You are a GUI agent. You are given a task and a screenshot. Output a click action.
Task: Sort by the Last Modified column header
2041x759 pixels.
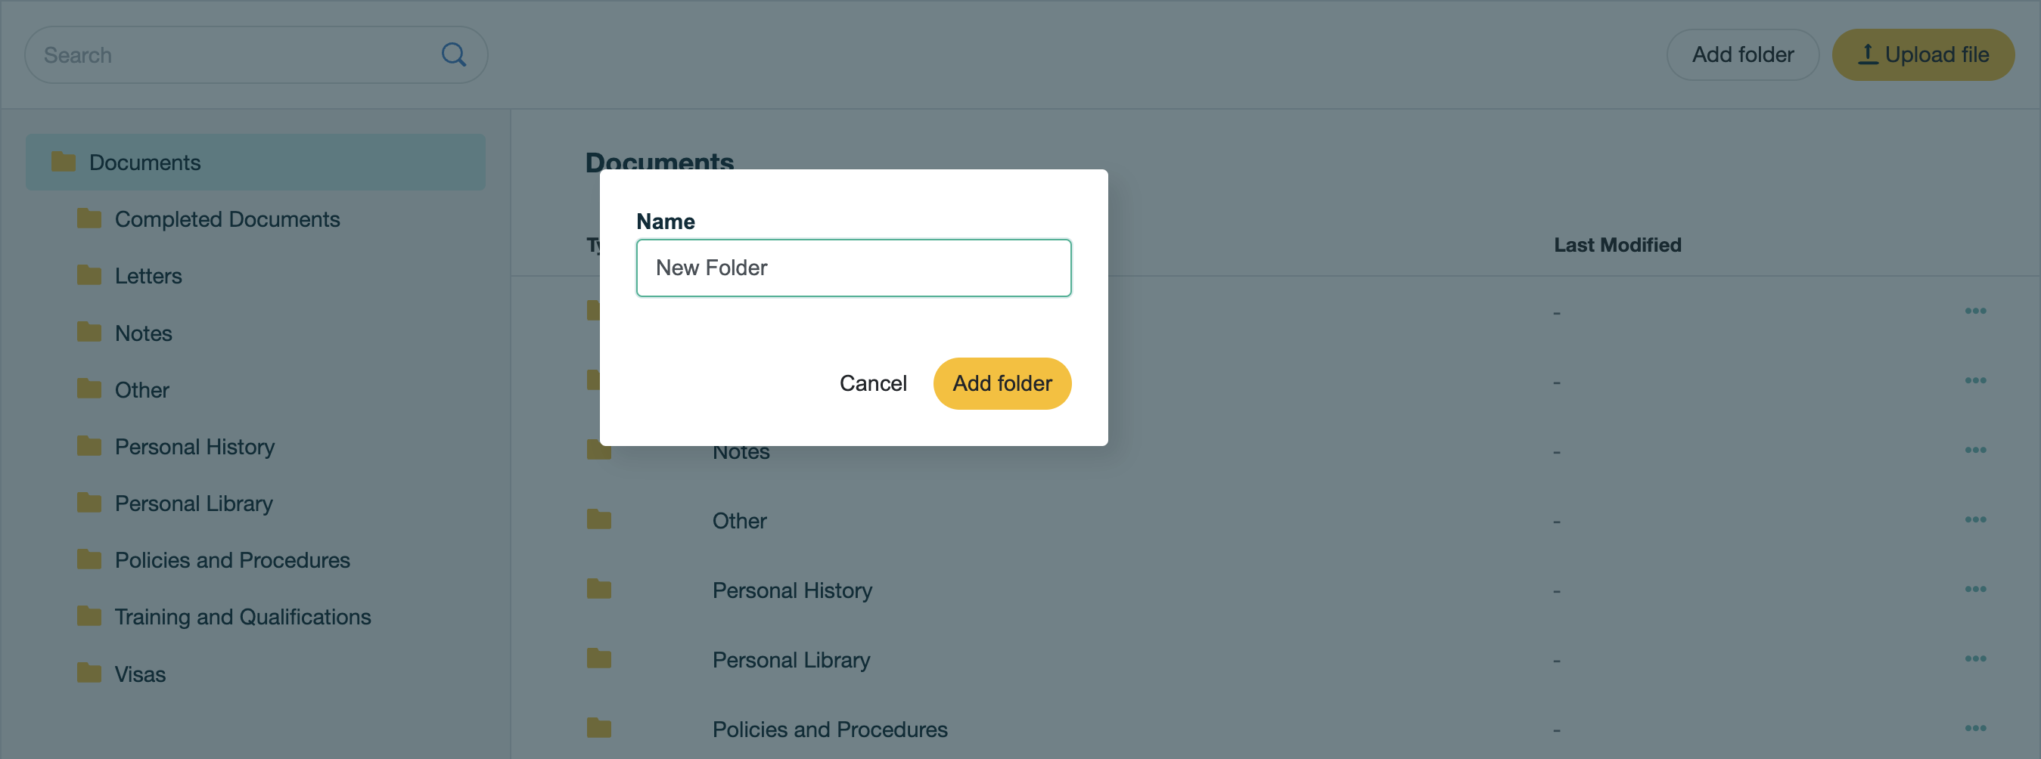pyautogui.click(x=1617, y=246)
